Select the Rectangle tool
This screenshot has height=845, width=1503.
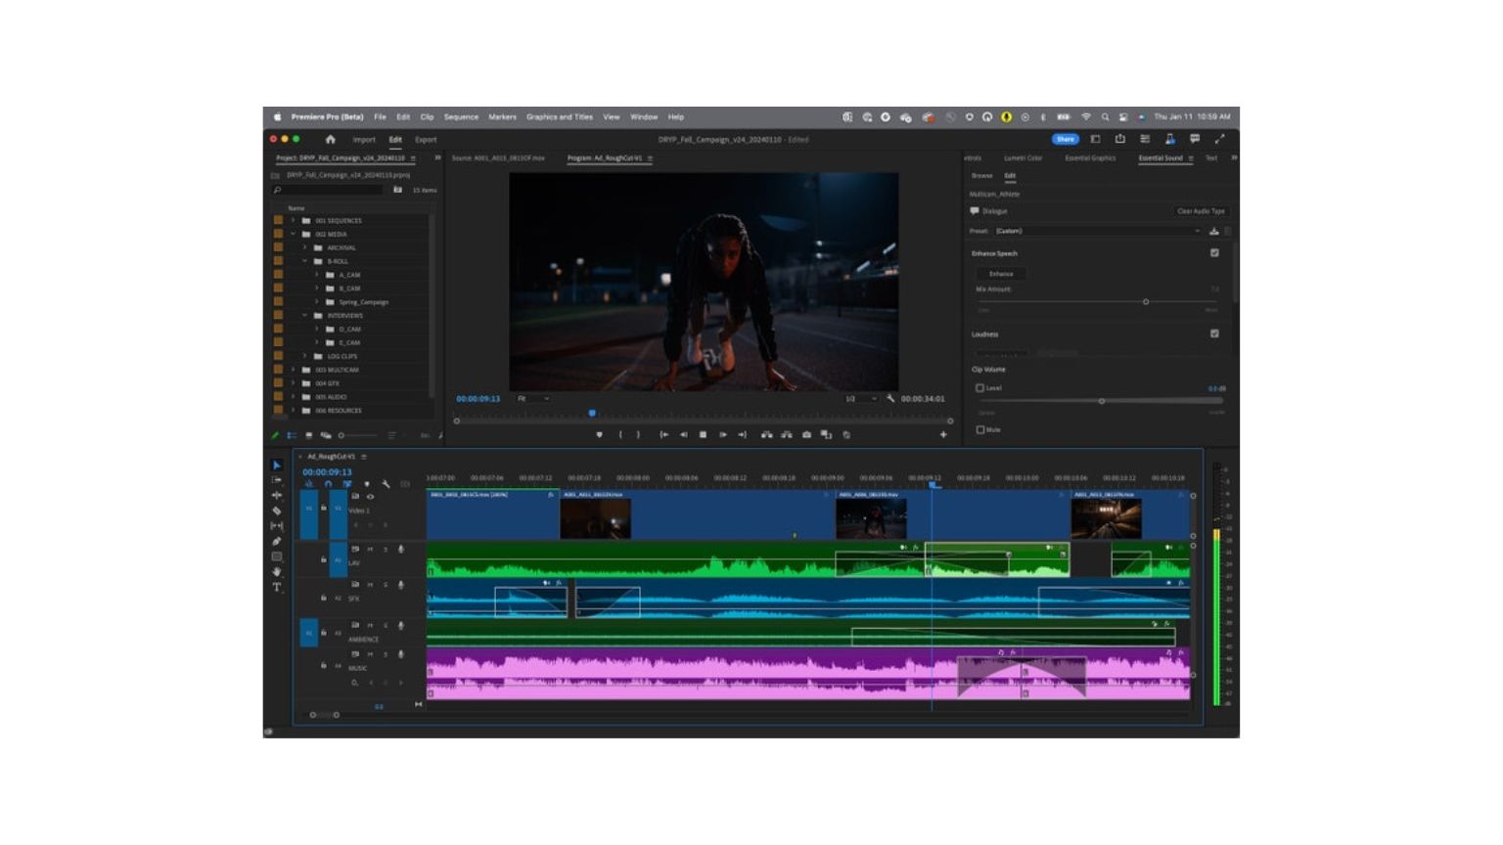tap(277, 556)
